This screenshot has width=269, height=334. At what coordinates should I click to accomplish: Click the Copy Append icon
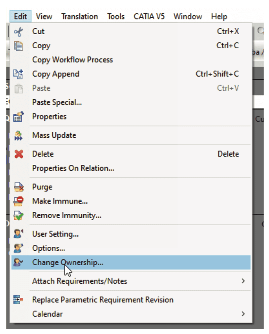(x=18, y=74)
